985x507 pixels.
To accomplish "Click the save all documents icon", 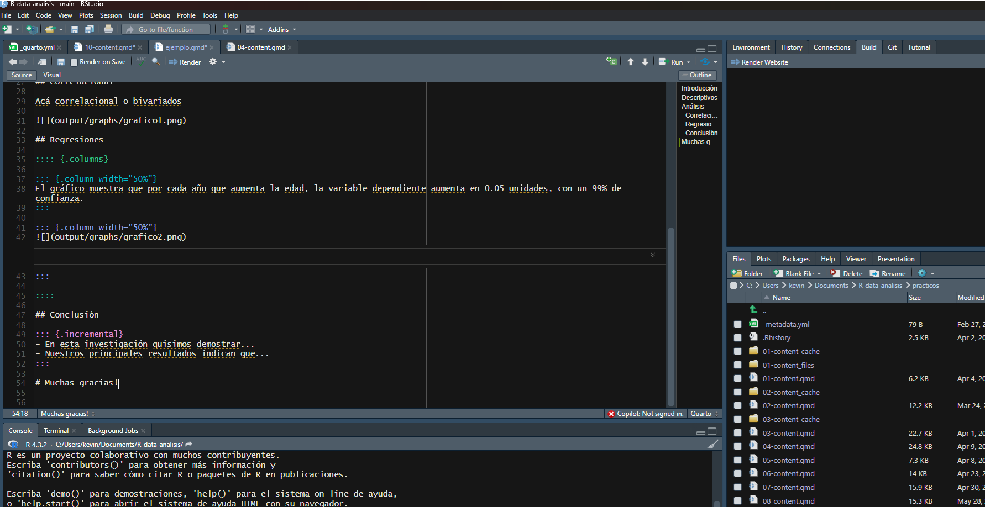I will (89, 29).
